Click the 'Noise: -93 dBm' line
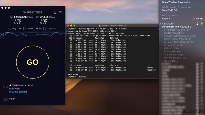205x115 pixels. pos(172,52)
